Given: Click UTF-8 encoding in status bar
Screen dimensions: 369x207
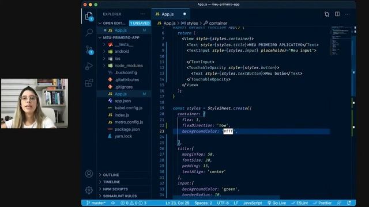Looking at the screenshot, I should 223,203.
